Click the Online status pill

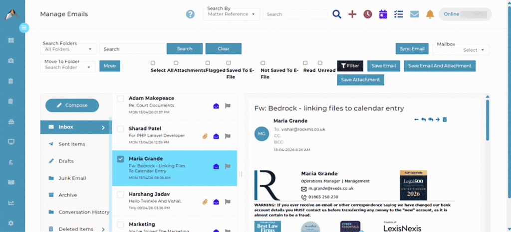465,14
